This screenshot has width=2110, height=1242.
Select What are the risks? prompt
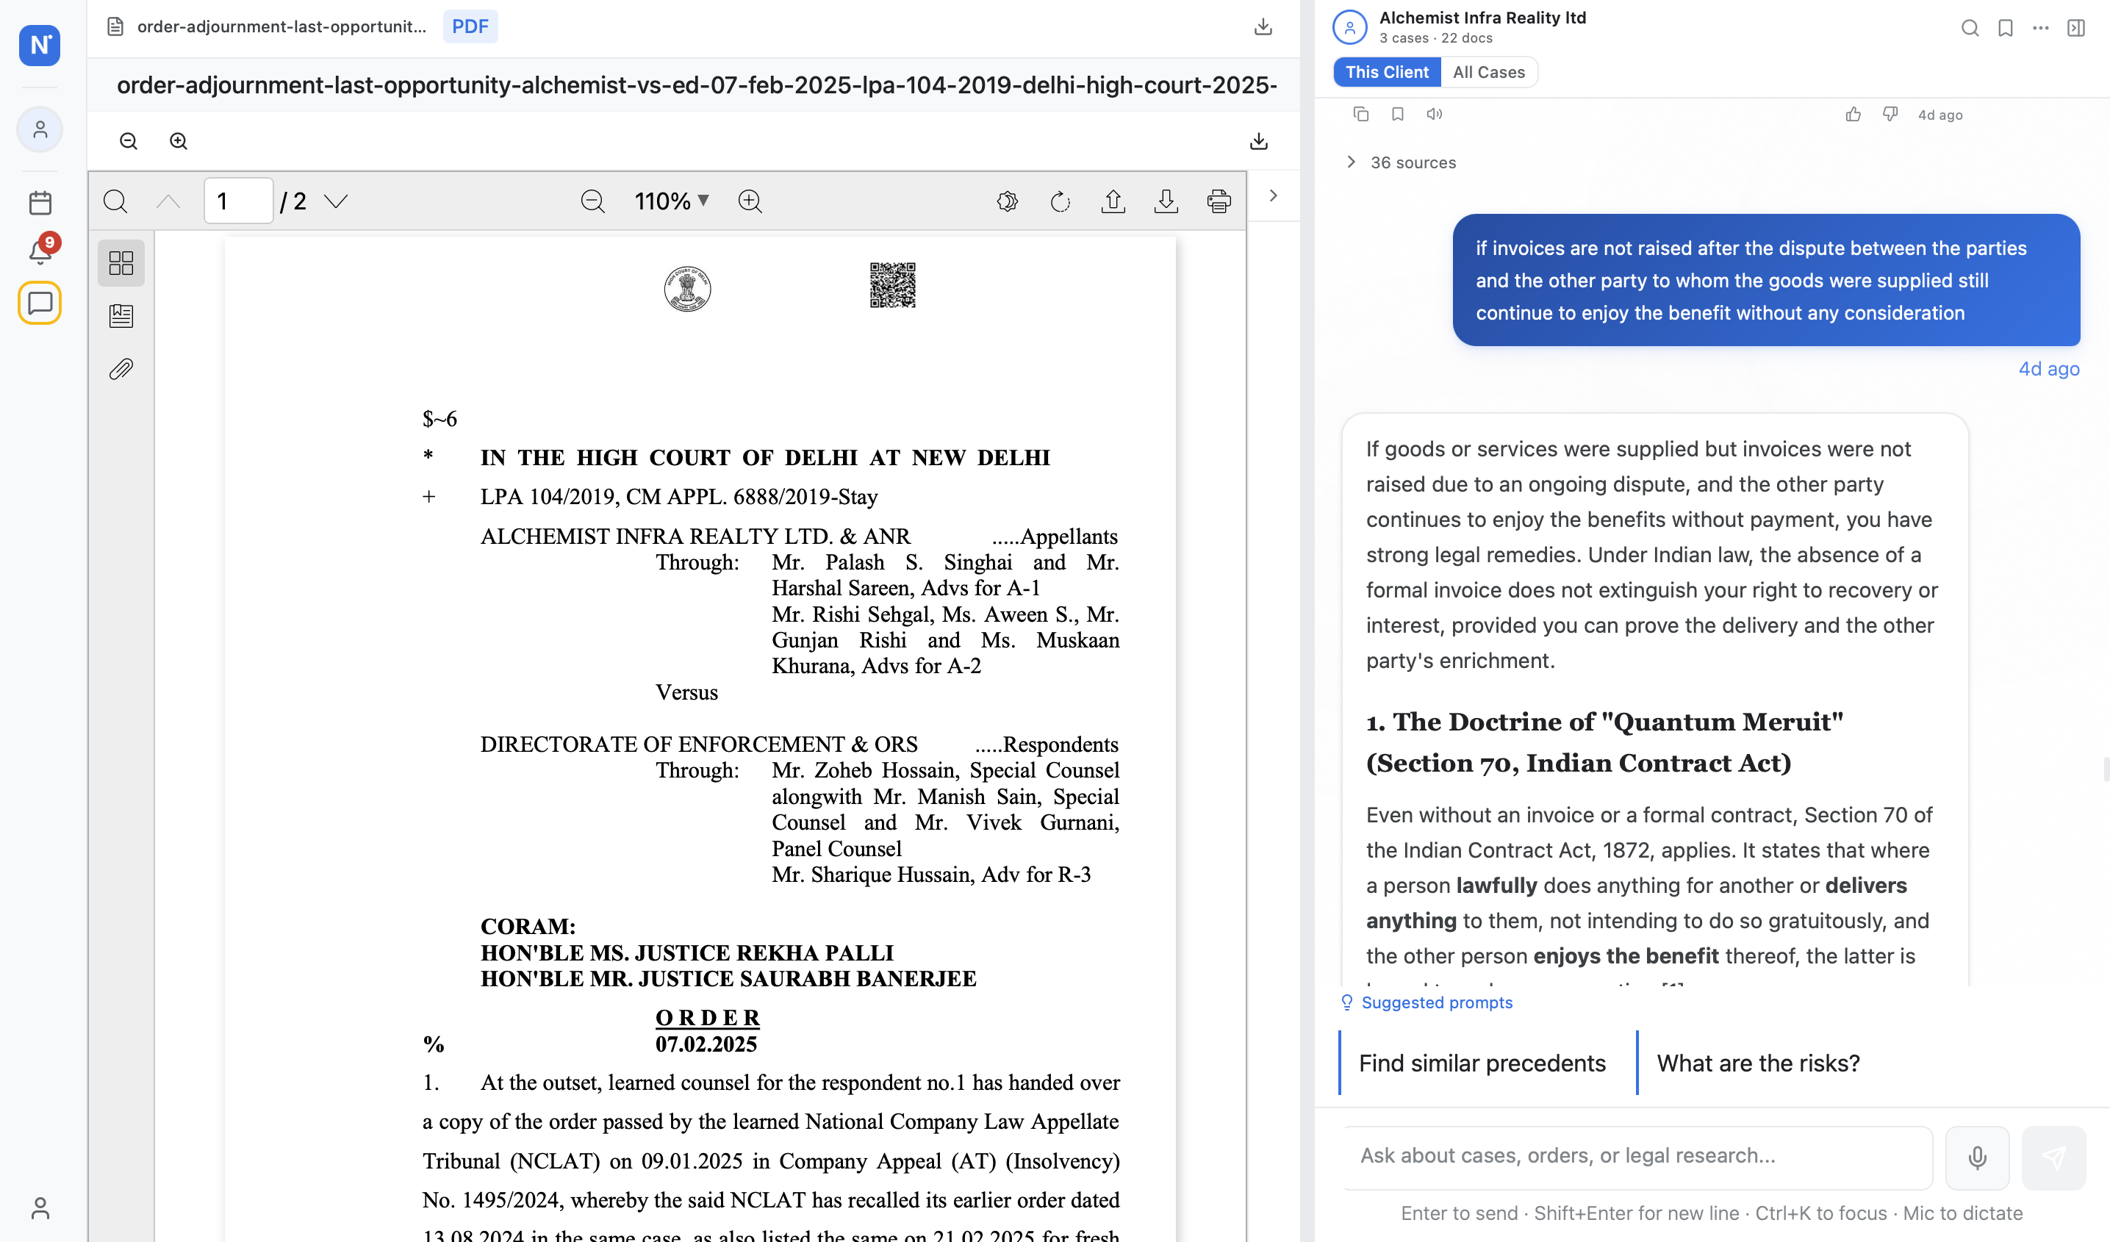[1757, 1063]
